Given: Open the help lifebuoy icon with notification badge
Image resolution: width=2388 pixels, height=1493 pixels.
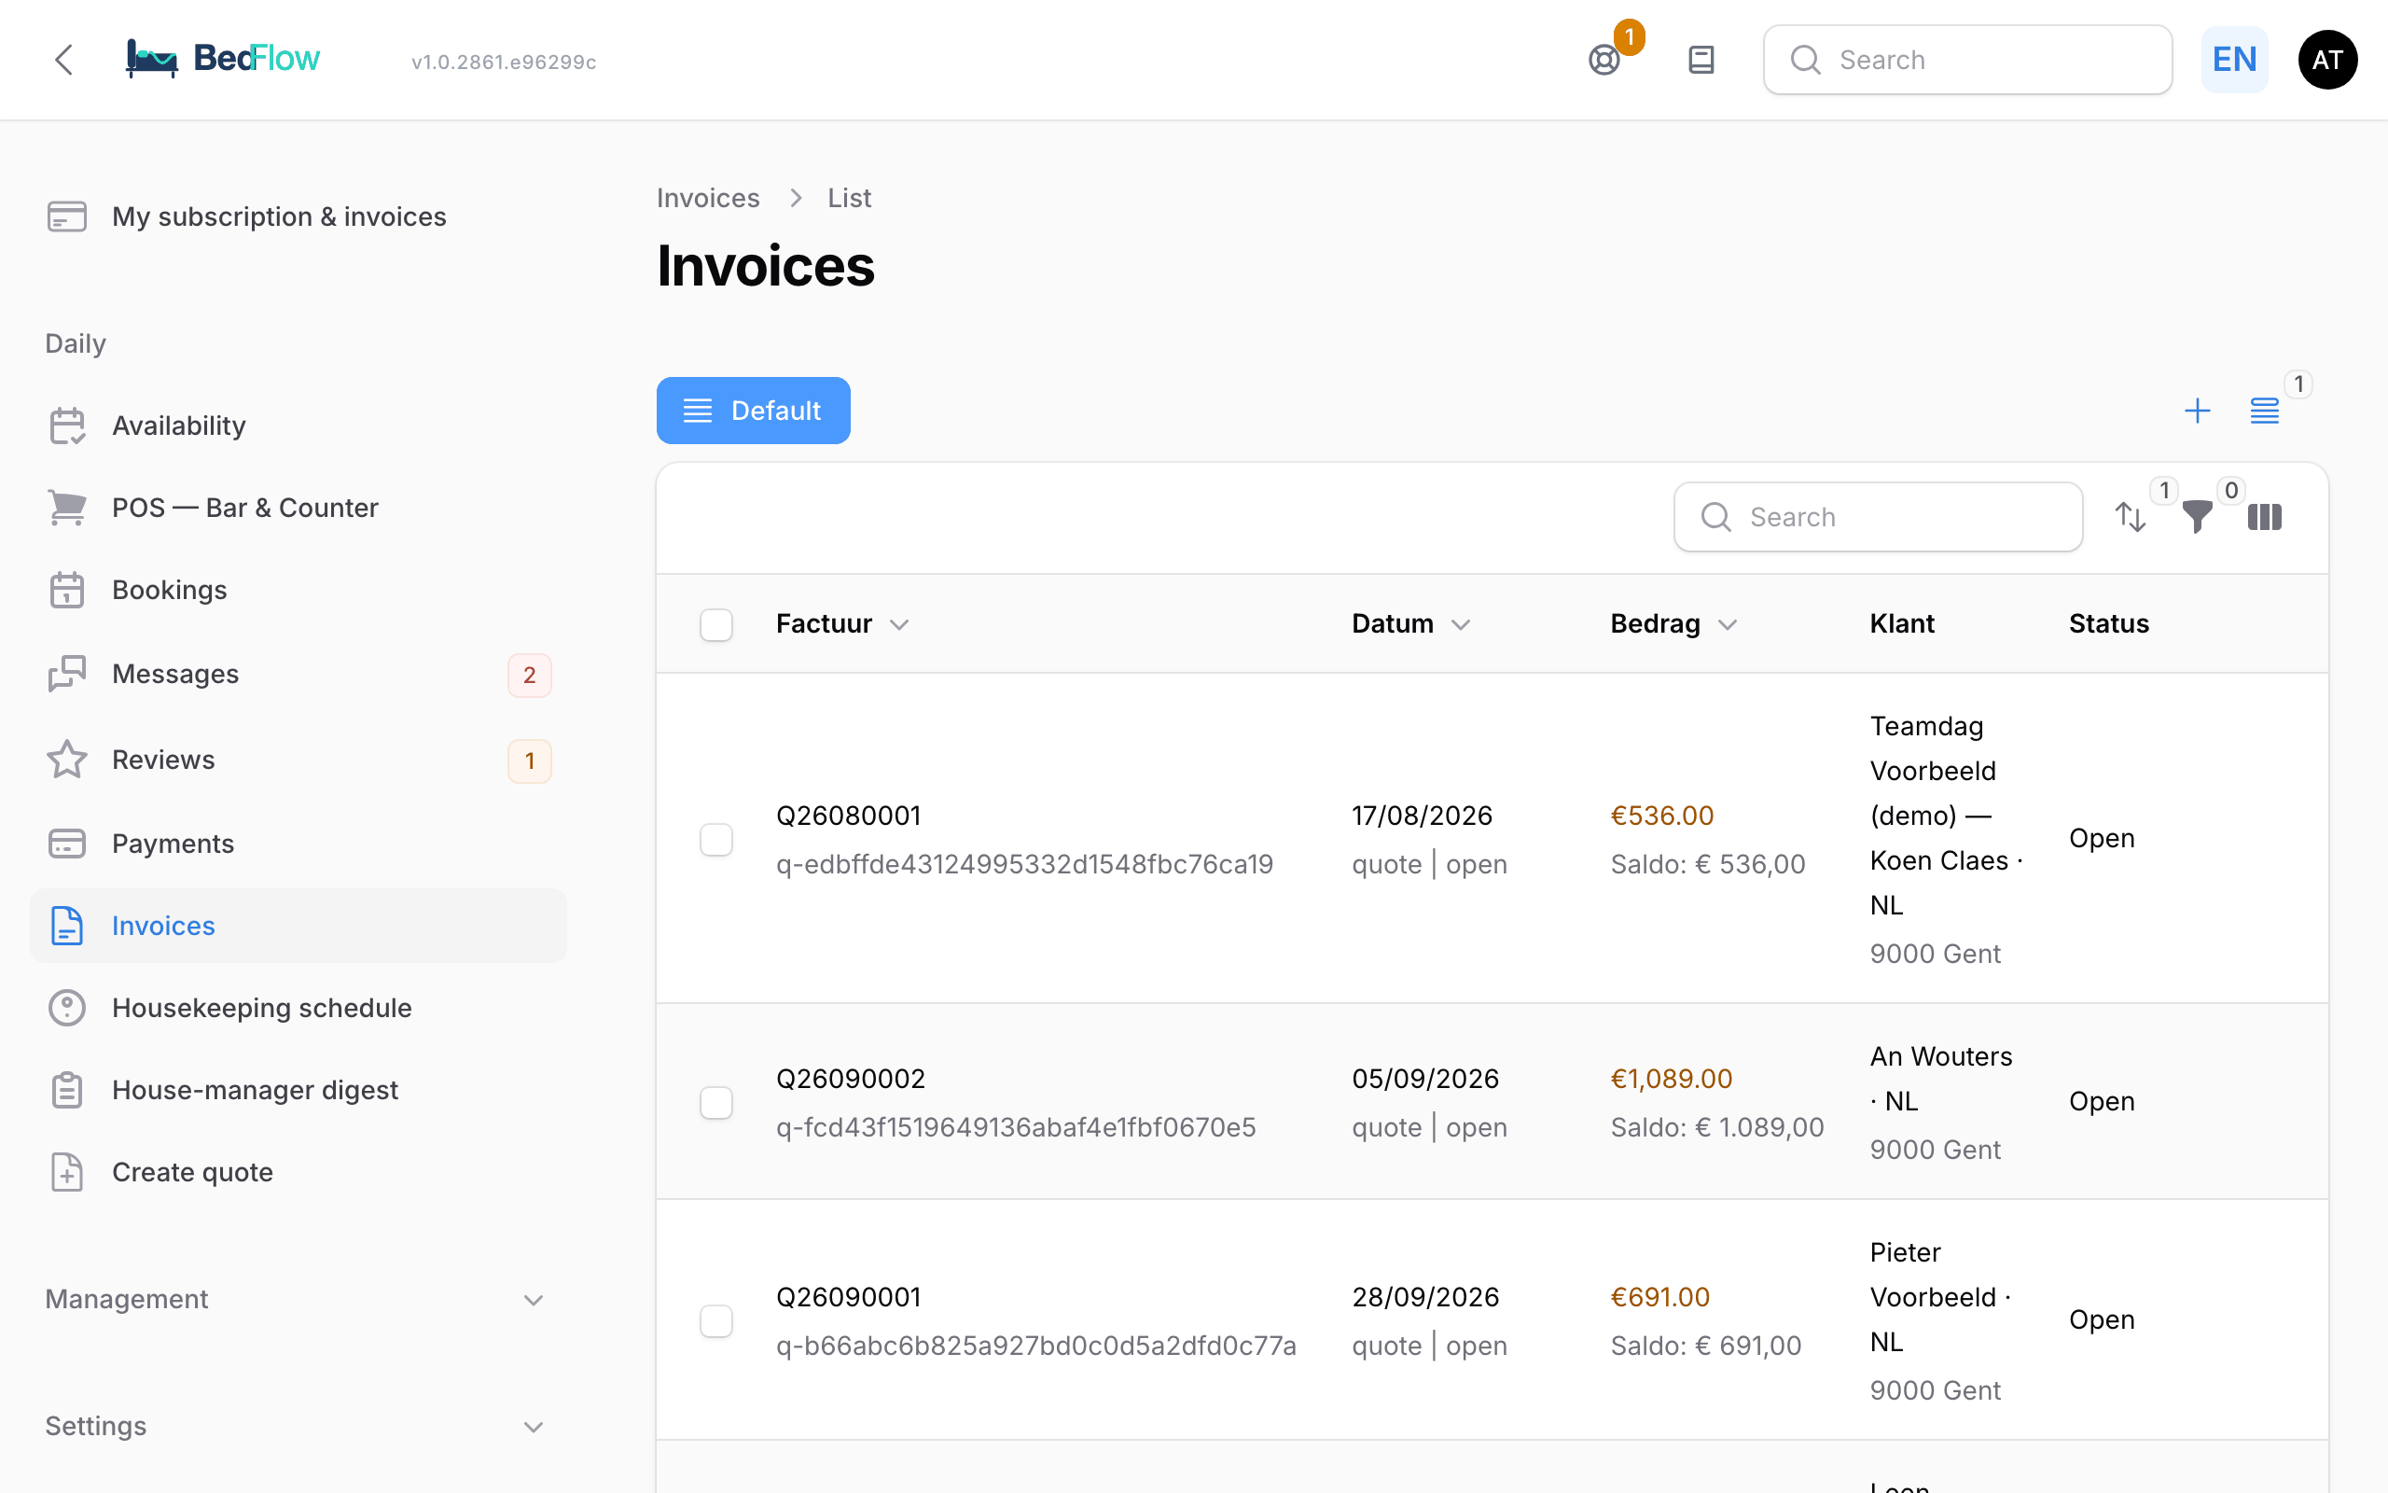Looking at the screenshot, I should coord(1604,61).
